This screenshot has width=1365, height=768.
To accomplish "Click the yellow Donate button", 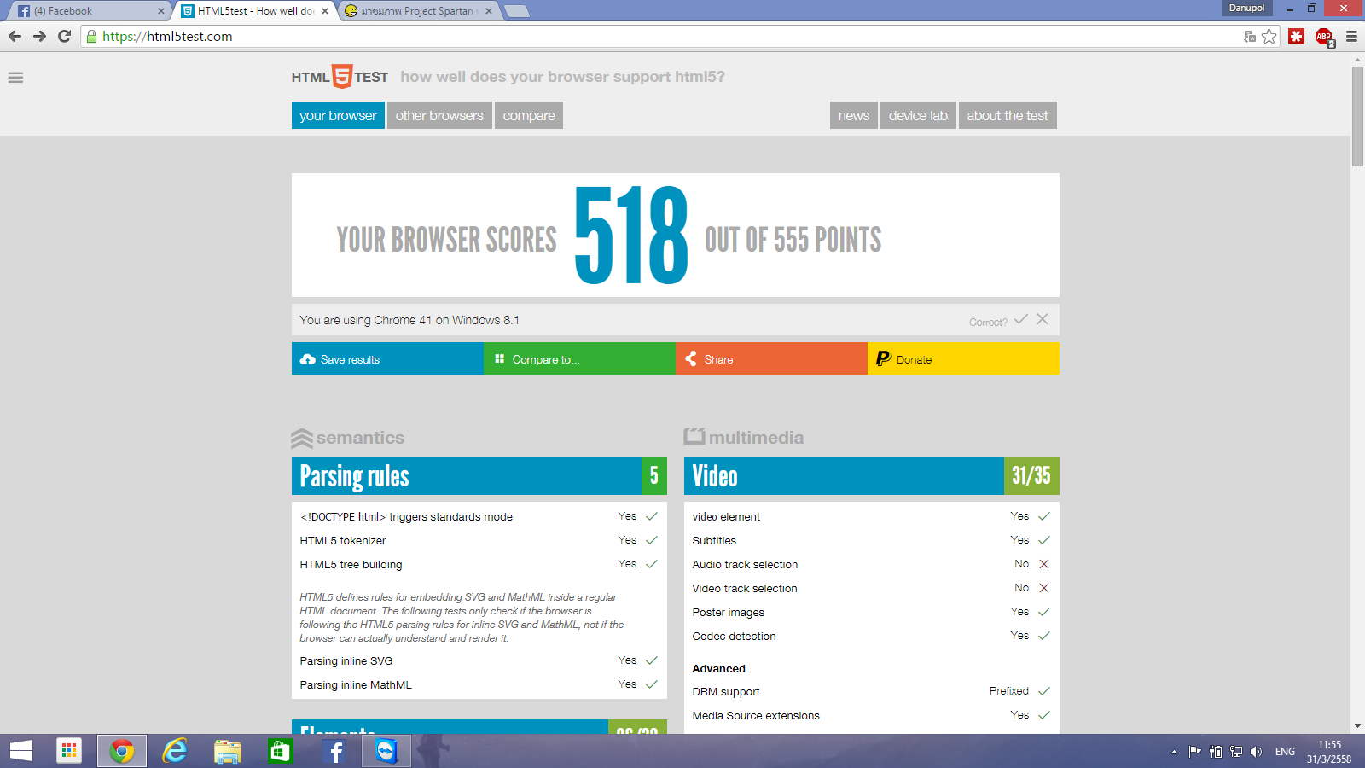I will 963,359.
